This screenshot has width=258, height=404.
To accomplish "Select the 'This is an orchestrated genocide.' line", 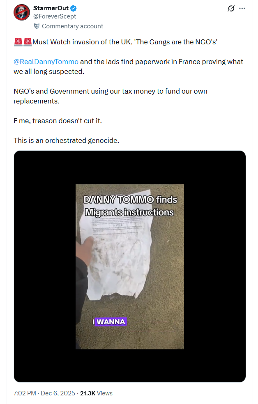I will point(67,140).
